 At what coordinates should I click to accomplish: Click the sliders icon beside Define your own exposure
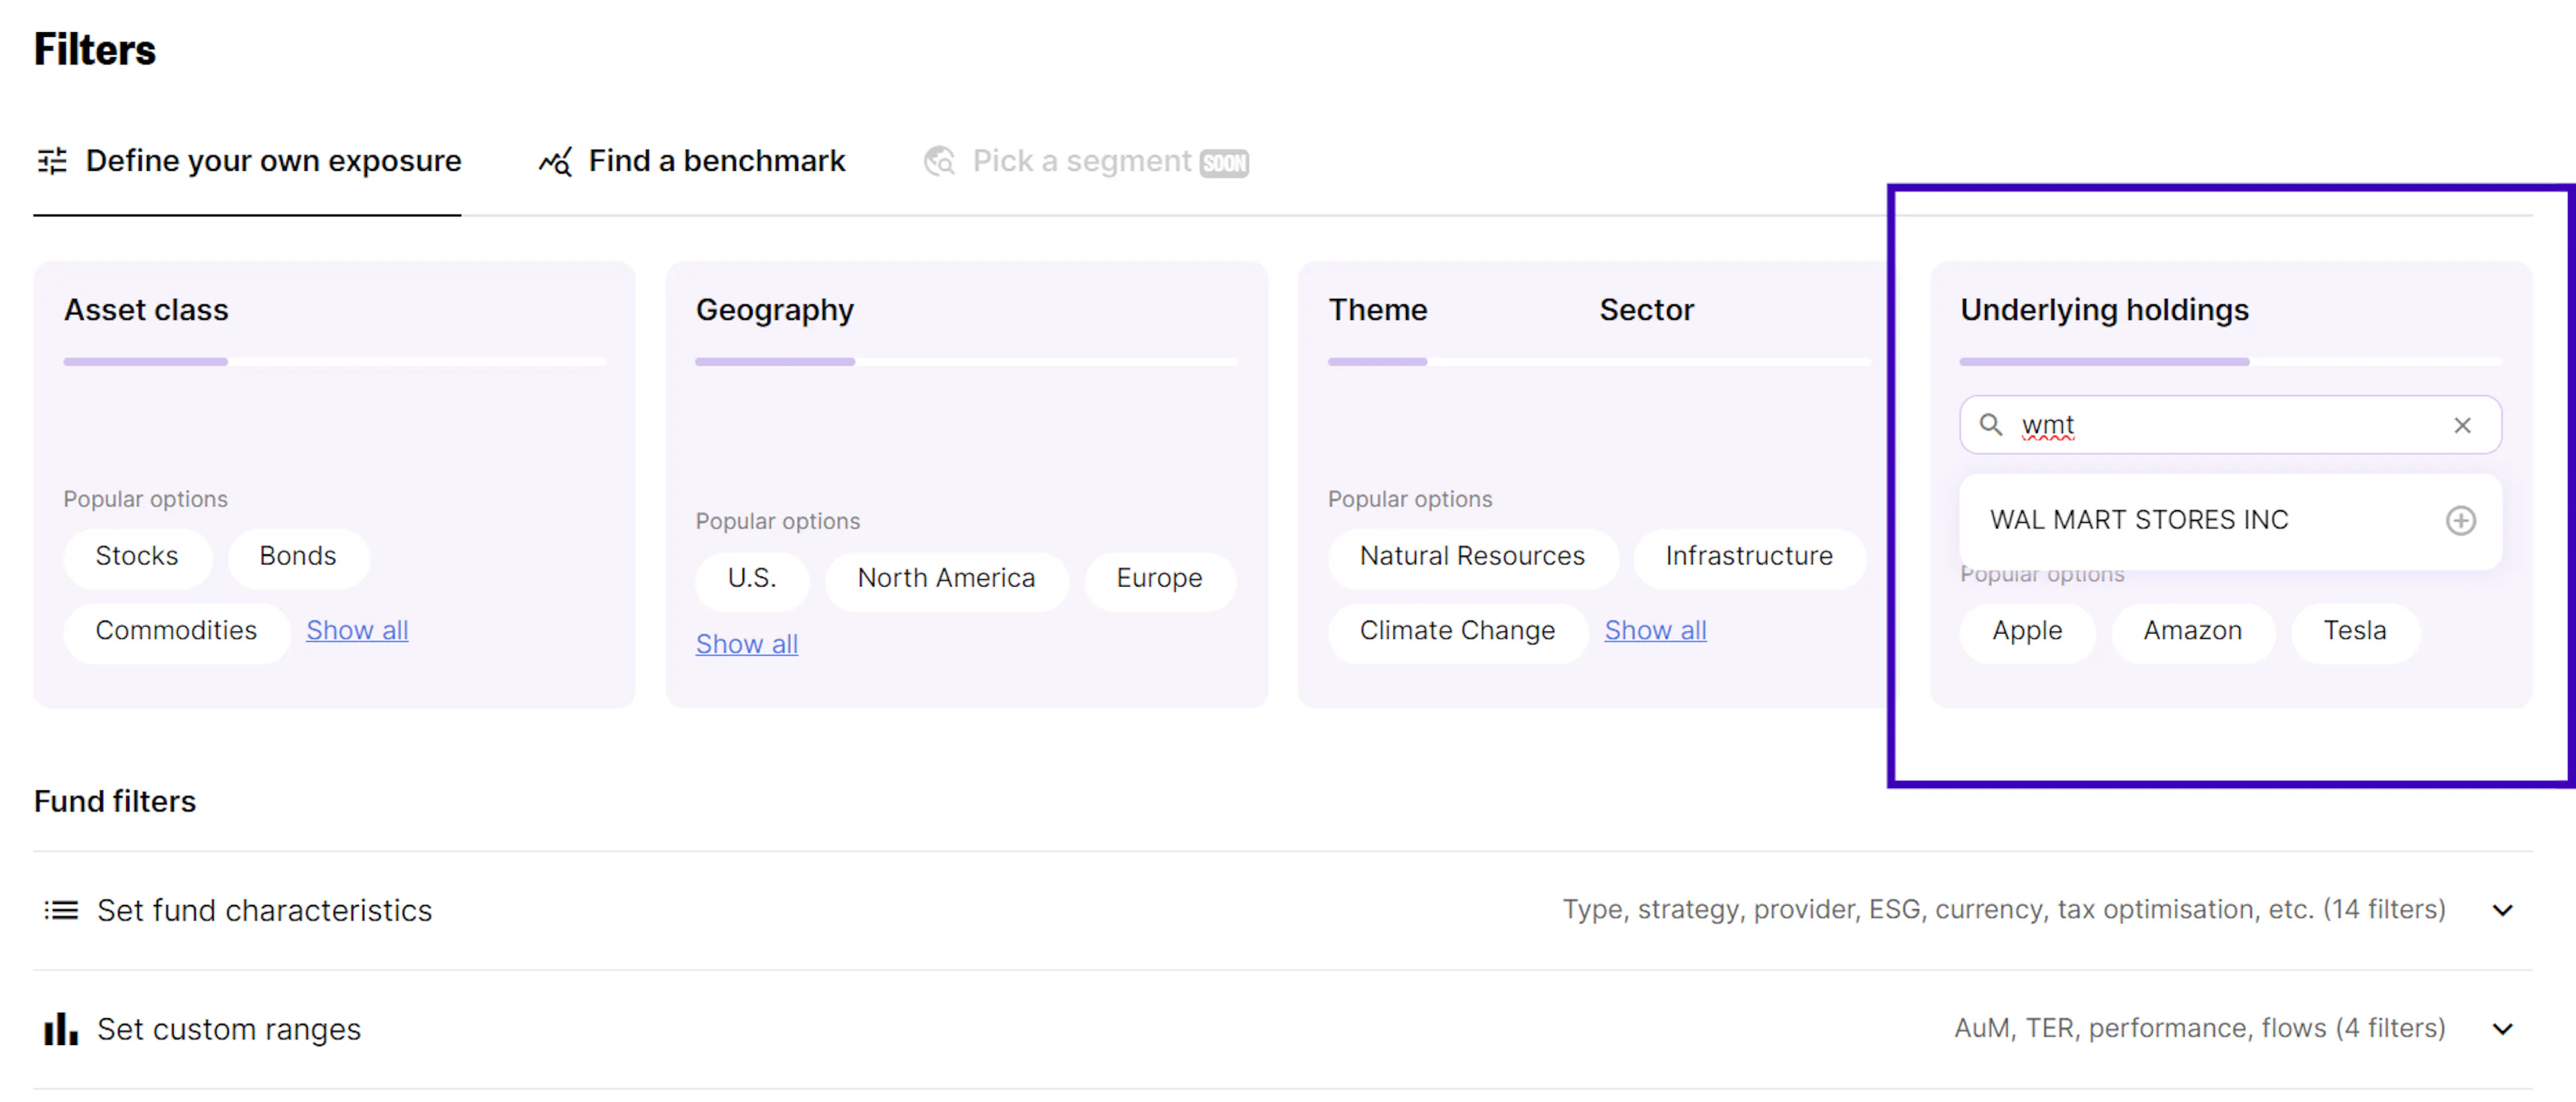[x=52, y=161]
